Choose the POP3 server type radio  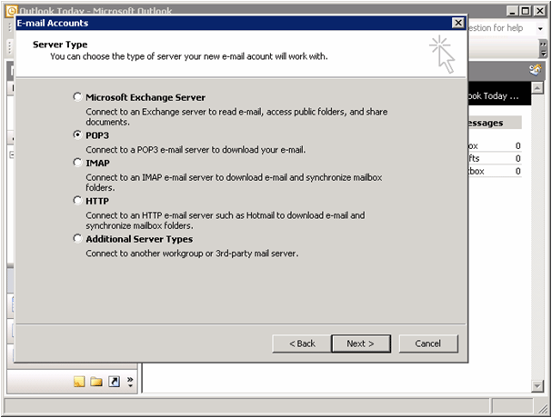point(77,134)
